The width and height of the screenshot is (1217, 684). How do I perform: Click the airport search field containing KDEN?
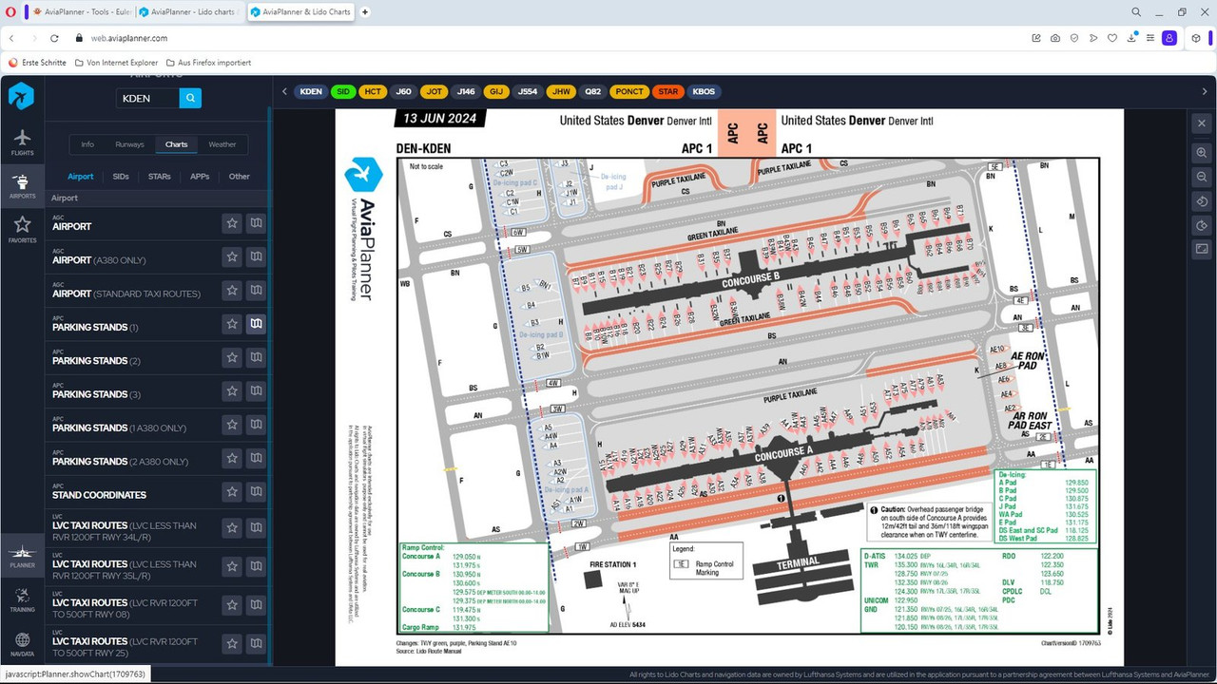coord(147,98)
